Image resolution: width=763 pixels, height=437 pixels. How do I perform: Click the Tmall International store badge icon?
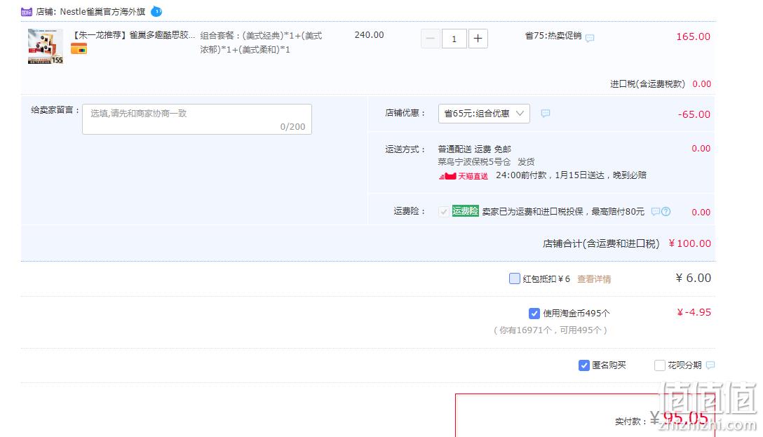pyautogui.click(x=26, y=12)
